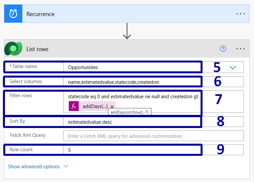
Task: Click the Recurrence step title
Action: click(x=41, y=14)
